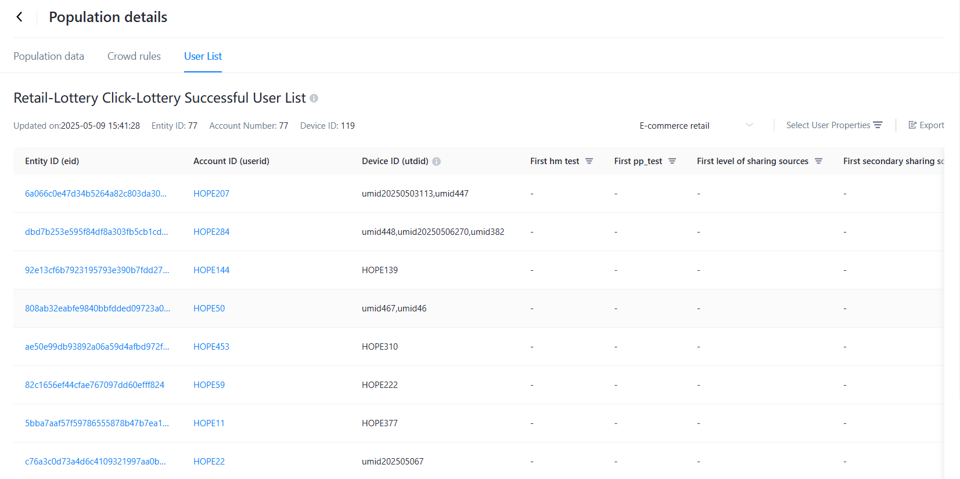The width and height of the screenshot is (960, 479).
Task: Open the First pp_test filter icon
Action: (672, 161)
